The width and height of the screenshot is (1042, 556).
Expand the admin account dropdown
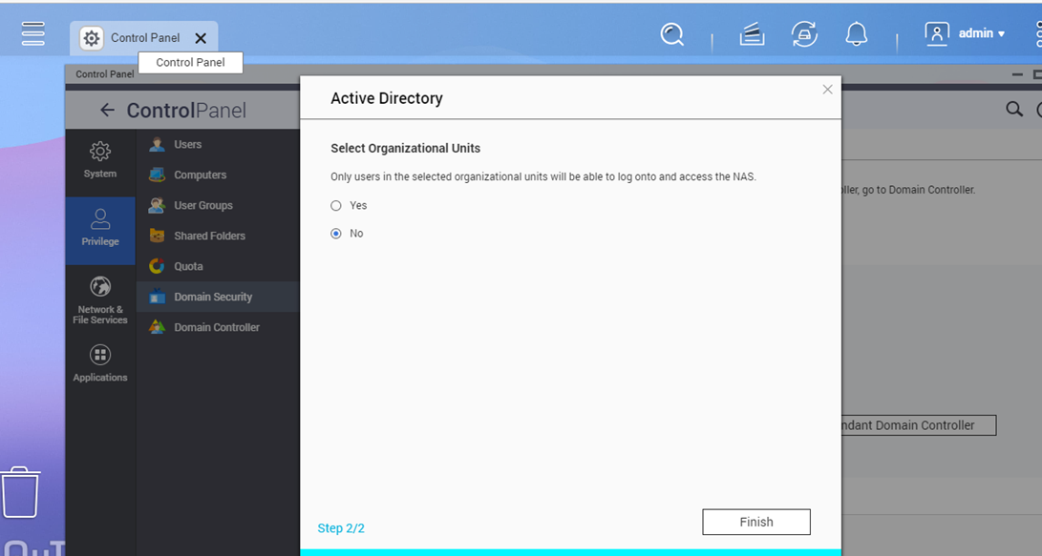click(x=982, y=33)
